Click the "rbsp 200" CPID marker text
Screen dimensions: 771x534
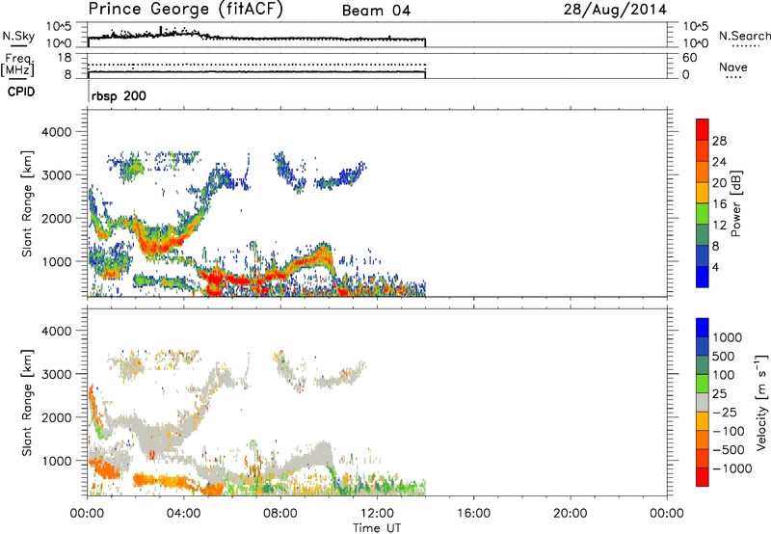point(119,95)
